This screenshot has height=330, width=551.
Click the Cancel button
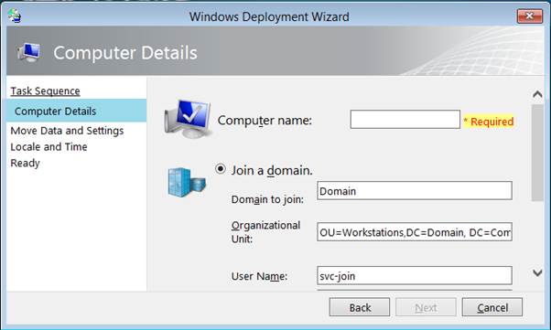492,307
